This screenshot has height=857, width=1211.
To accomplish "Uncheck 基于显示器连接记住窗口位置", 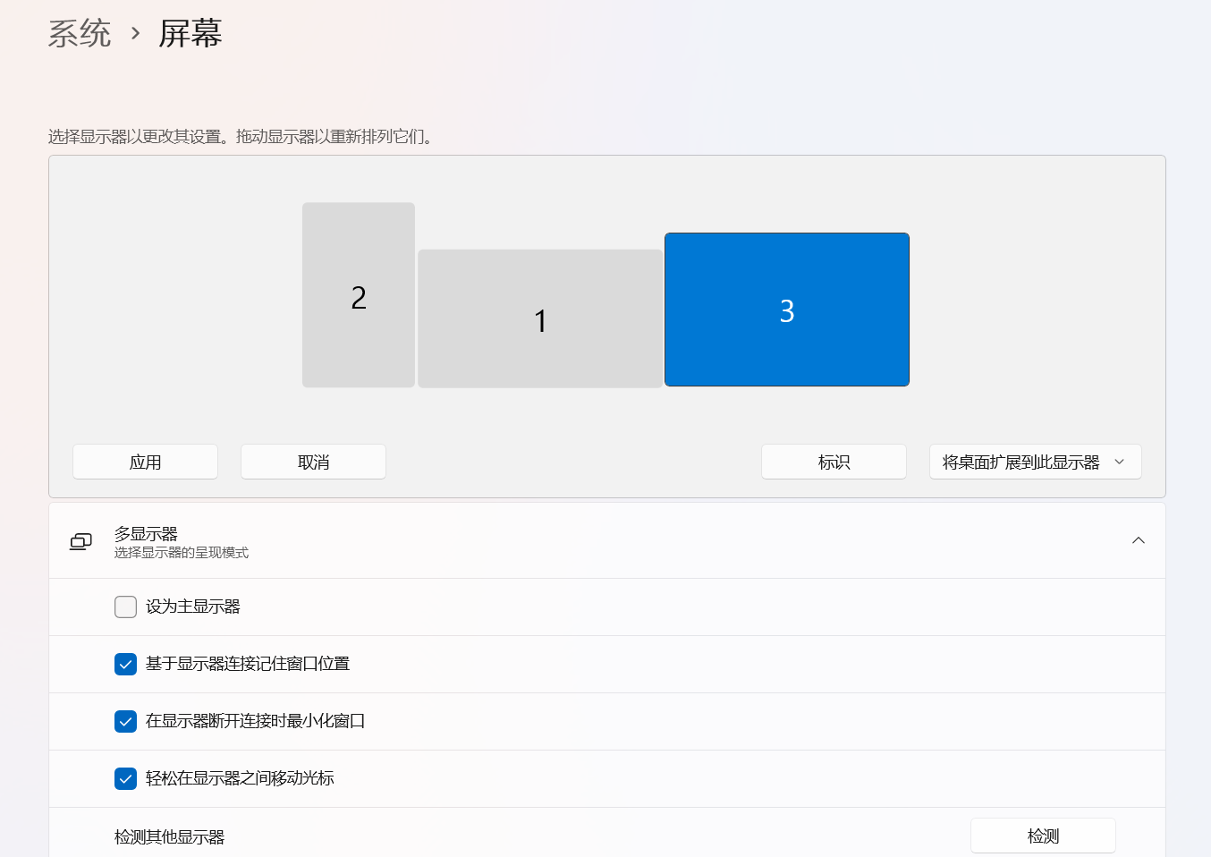I will [x=125, y=664].
